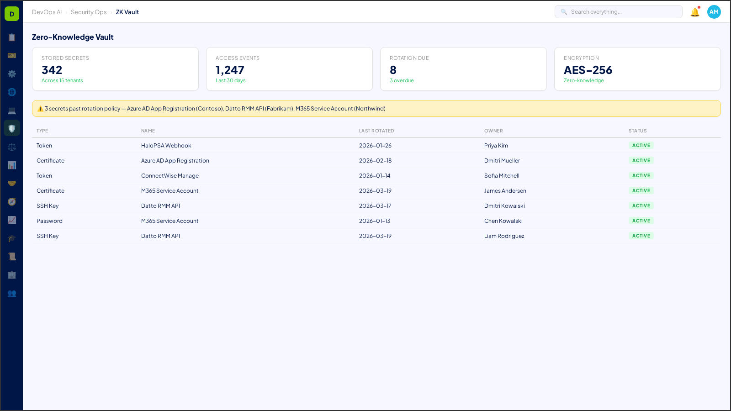Click the clipboard icon at sidebar top
This screenshot has height=411, width=731.
[12, 37]
